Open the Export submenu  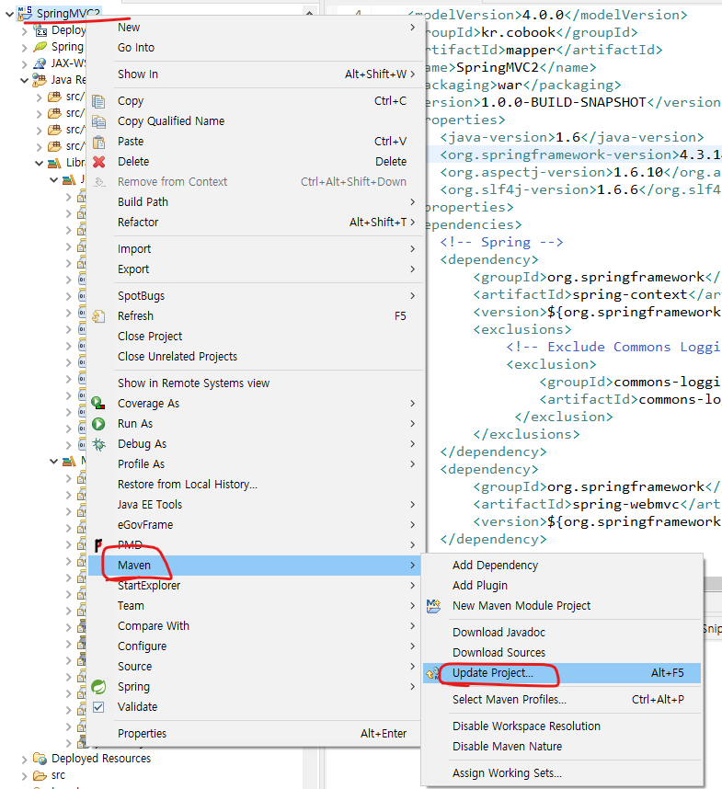255,269
